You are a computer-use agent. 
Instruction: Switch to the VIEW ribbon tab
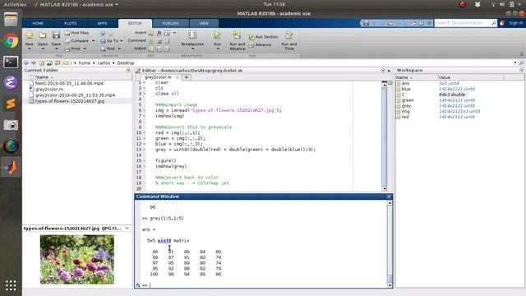click(204, 23)
